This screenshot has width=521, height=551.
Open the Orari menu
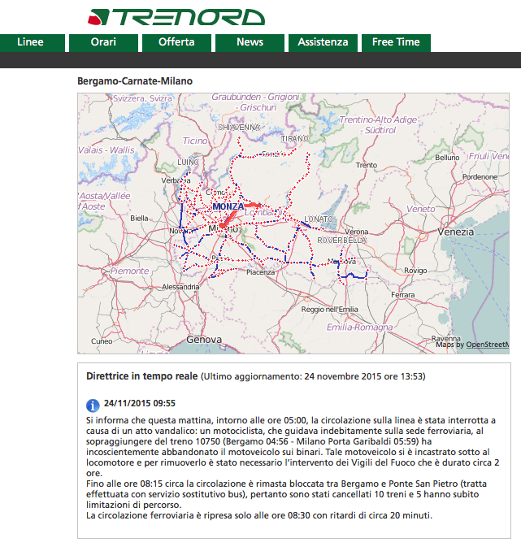click(x=103, y=42)
